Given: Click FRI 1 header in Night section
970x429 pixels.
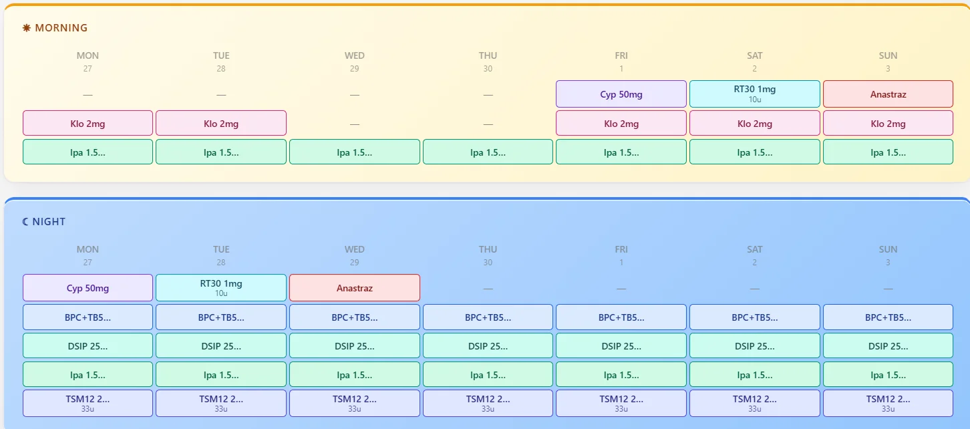Looking at the screenshot, I should (x=621, y=255).
